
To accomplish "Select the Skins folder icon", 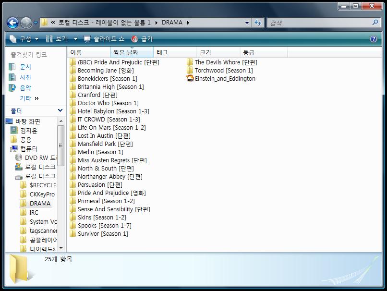I will click(x=73, y=217).
